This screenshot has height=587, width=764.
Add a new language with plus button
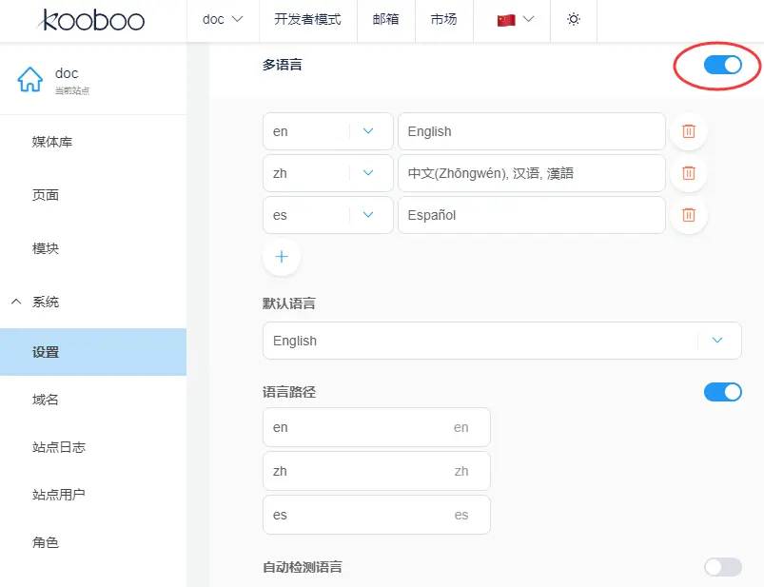282,257
